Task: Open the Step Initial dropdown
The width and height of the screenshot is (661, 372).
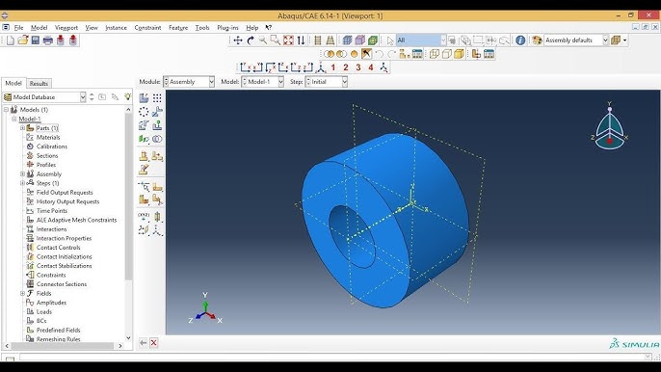Action: coord(327,82)
